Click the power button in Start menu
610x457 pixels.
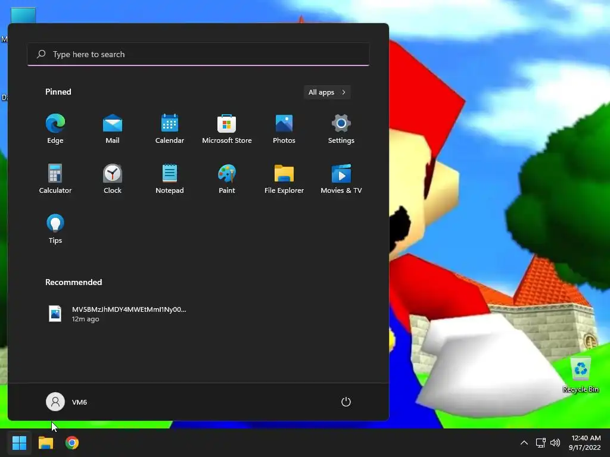[346, 402]
